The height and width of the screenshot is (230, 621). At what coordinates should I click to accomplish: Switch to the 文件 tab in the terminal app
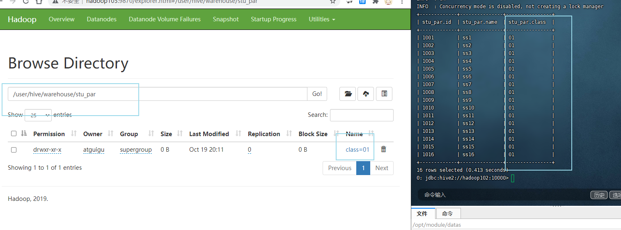[x=422, y=214]
